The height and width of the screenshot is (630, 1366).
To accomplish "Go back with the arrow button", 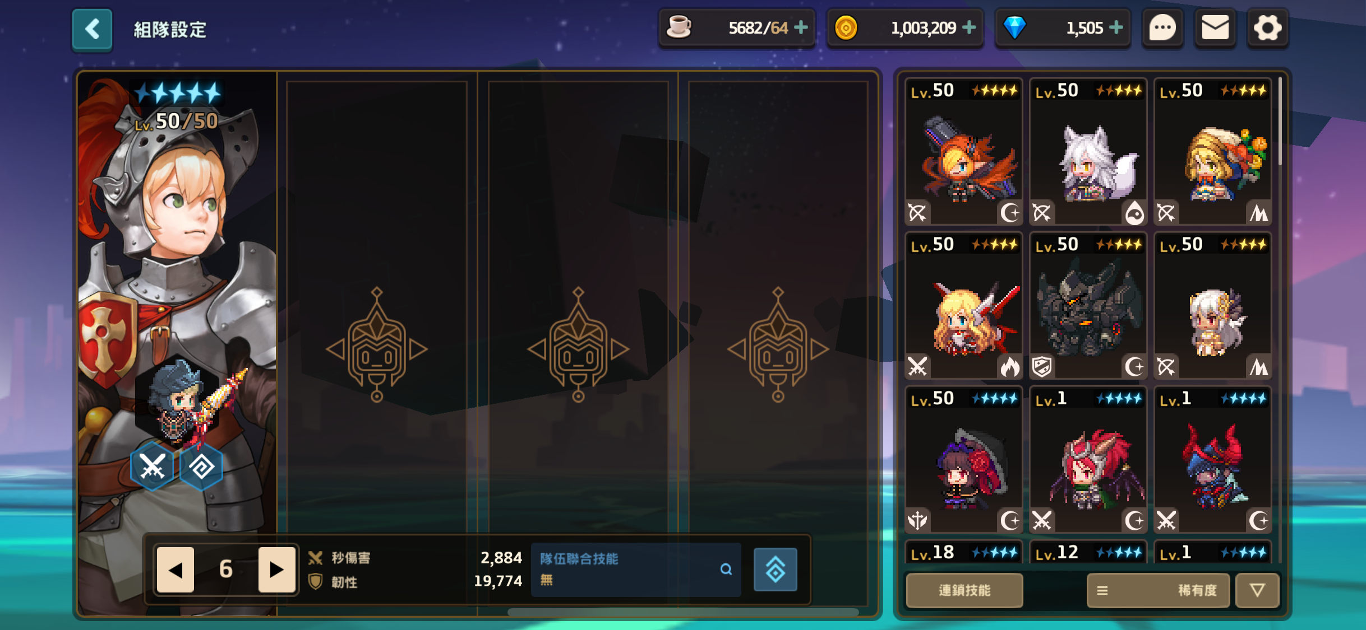I will [x=92, y=29].
